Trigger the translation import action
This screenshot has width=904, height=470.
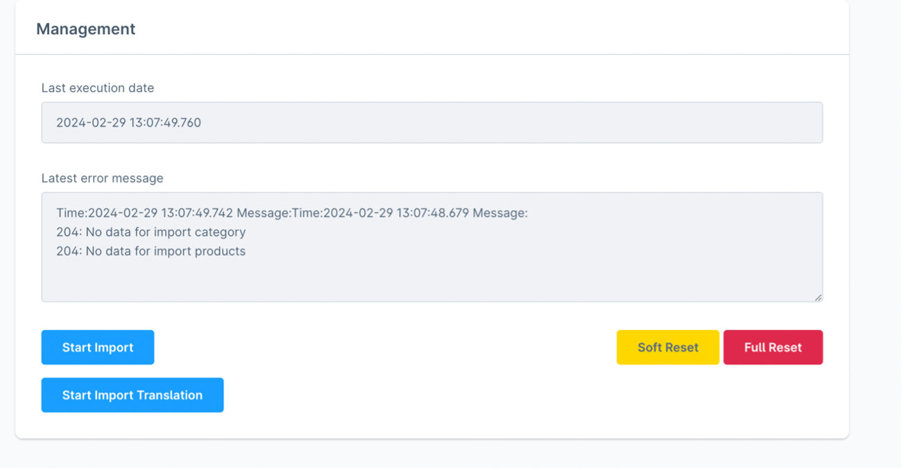132,394
